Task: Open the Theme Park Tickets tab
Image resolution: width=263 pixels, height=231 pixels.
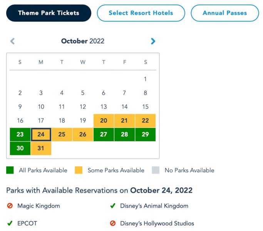Action: [49, 13]
